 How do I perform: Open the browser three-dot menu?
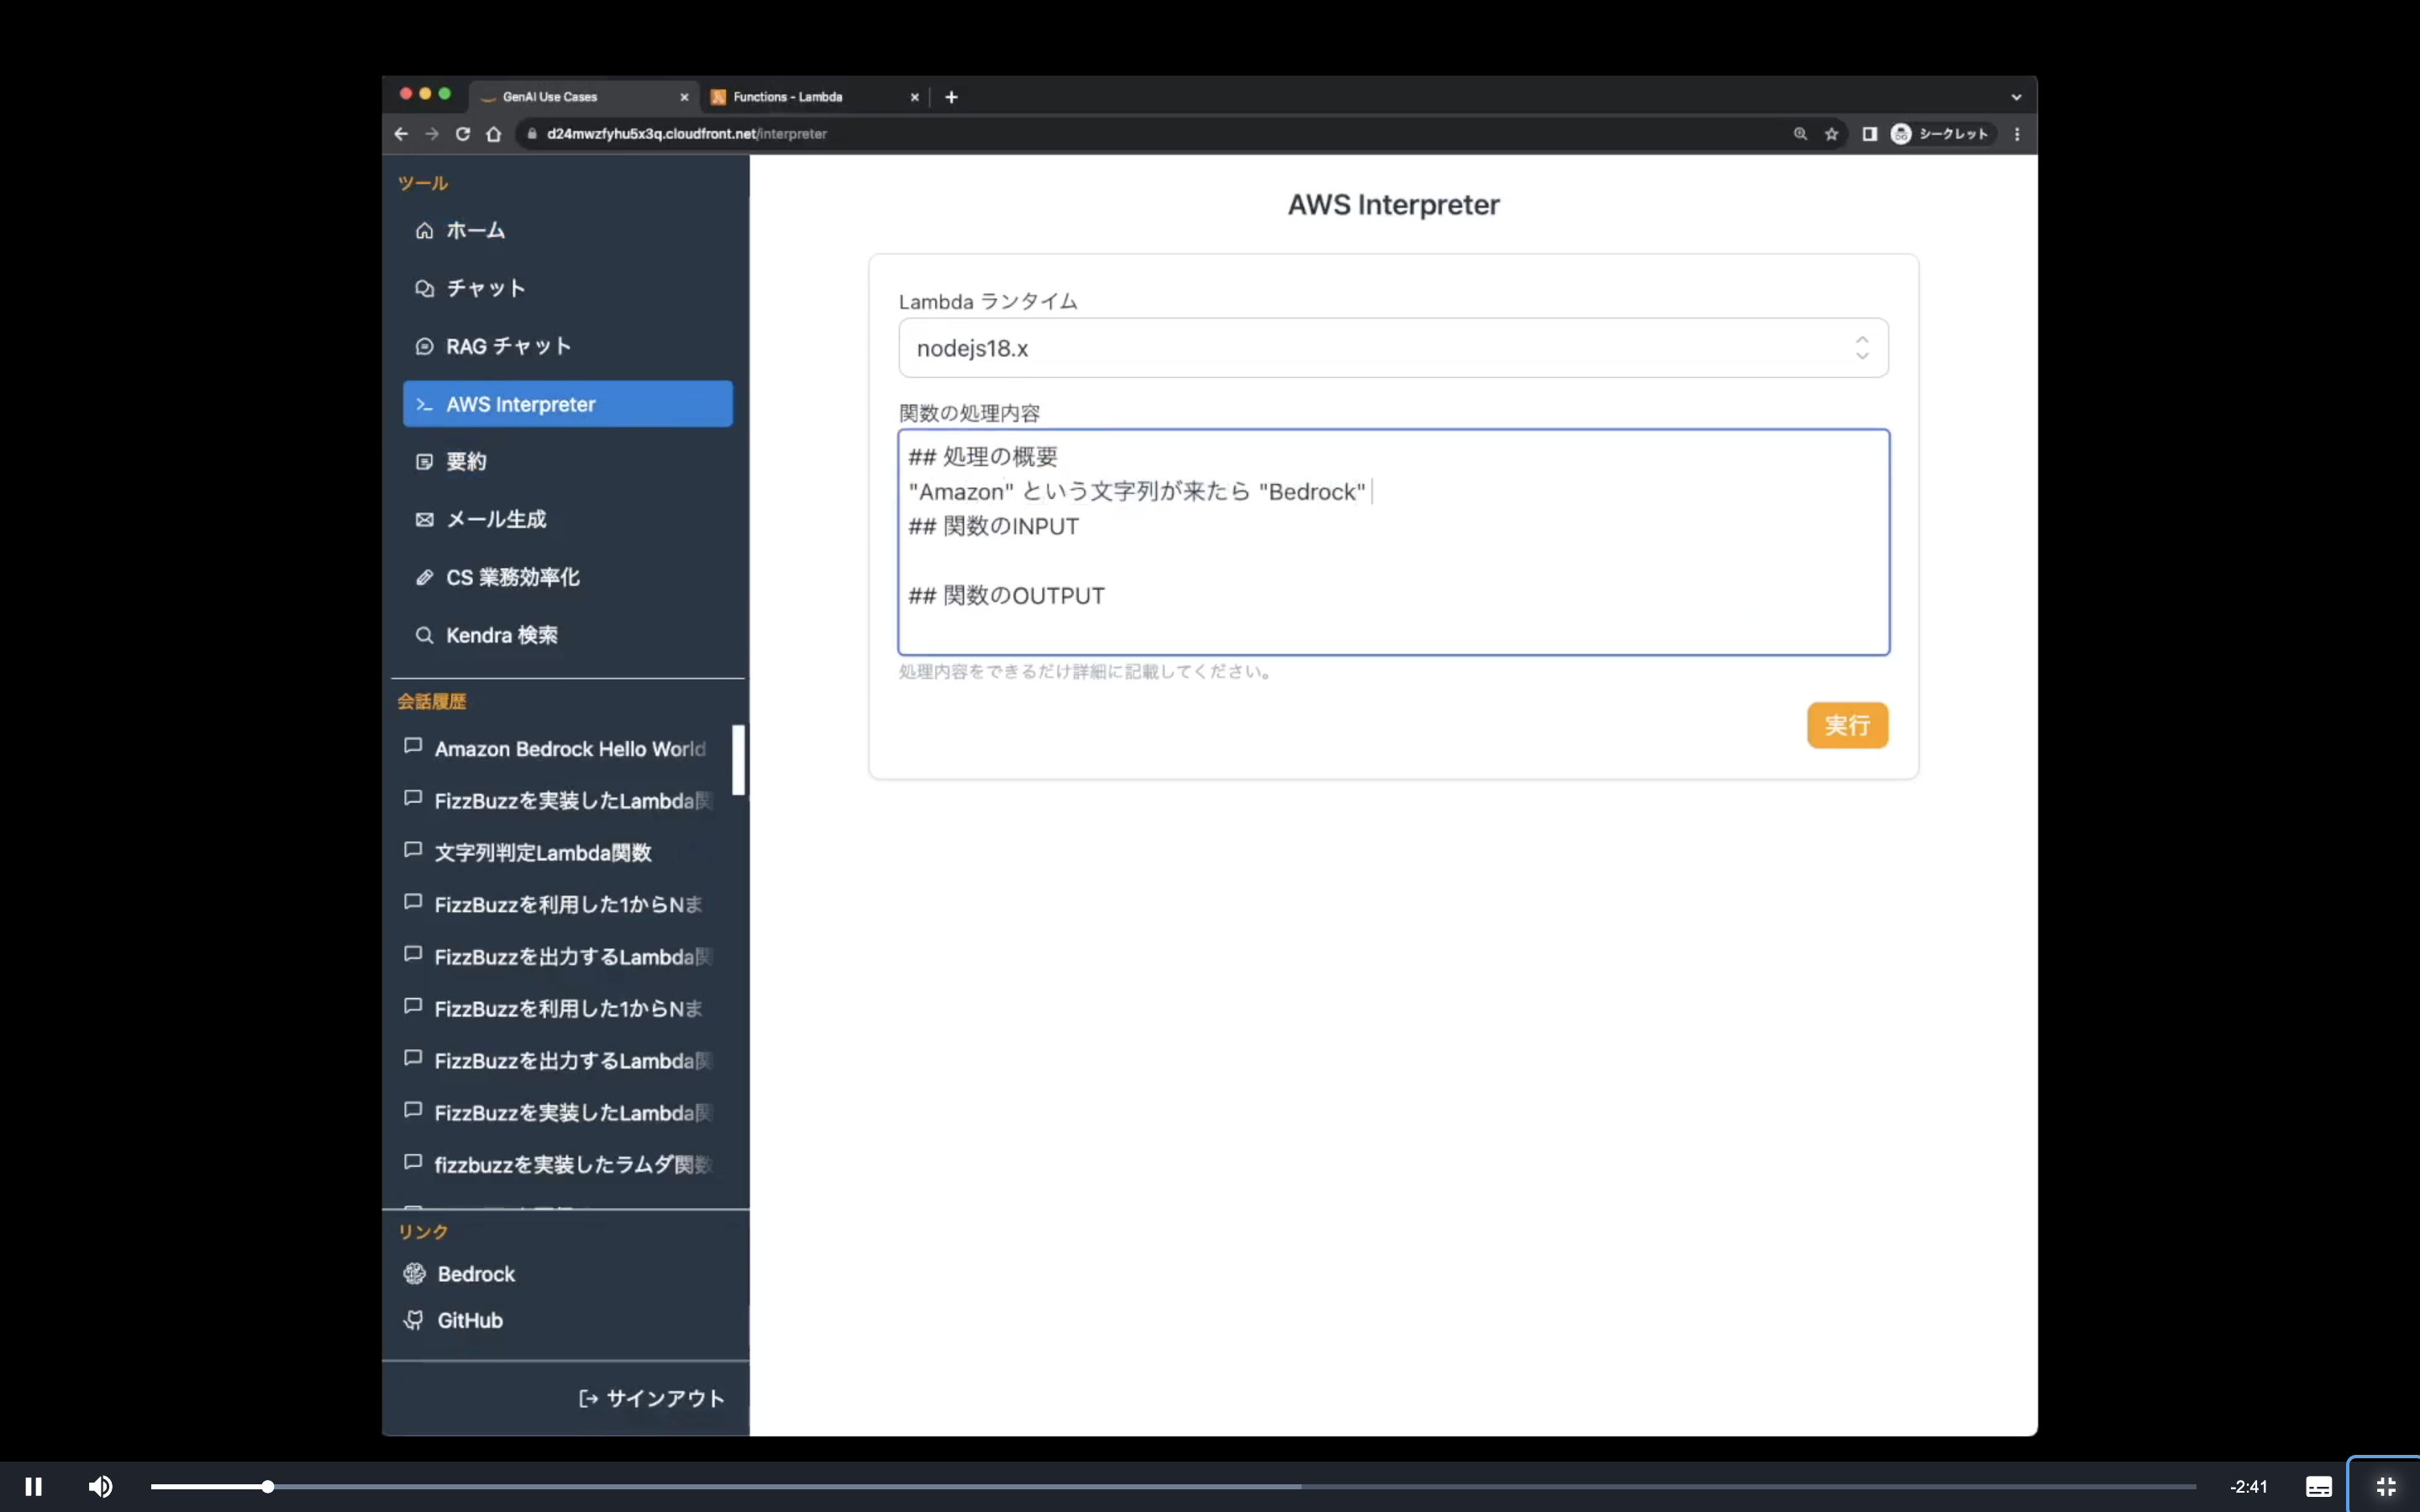tap(2017, 134)
